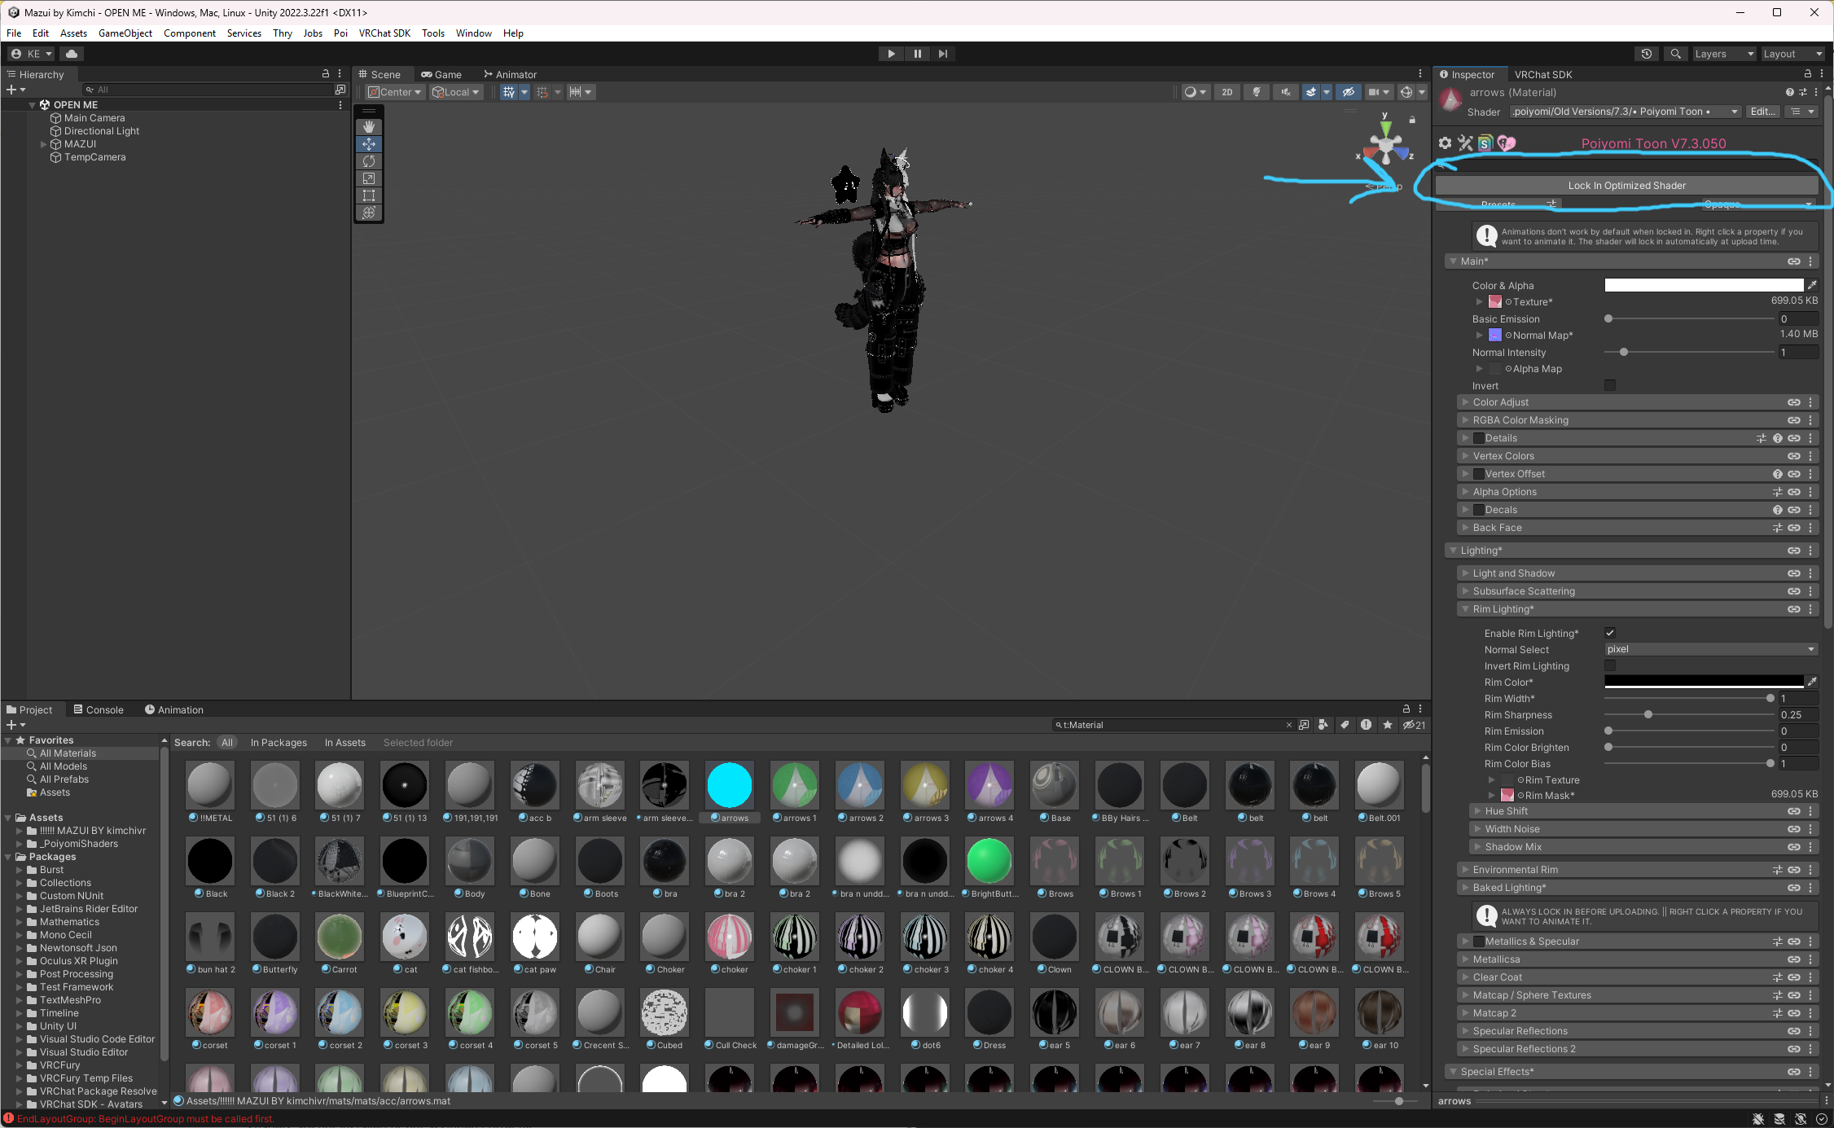
Task: Click the Rim Color black swatch
Action: click(x=1703, y=682)
